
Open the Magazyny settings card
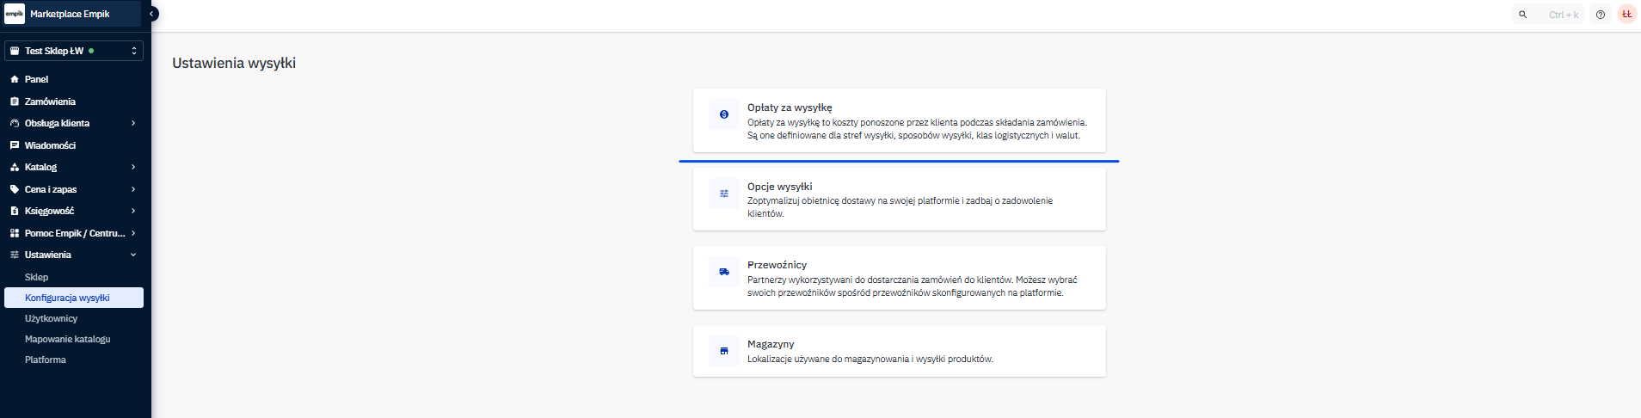[x=899, y=351]
